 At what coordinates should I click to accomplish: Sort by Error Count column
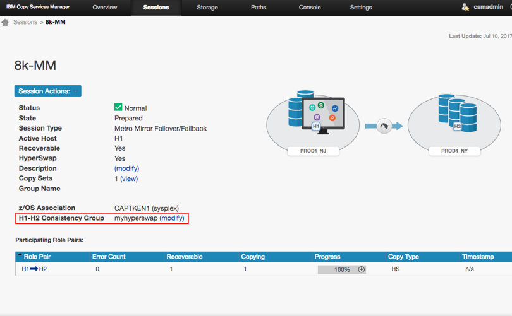click(109, 257)
